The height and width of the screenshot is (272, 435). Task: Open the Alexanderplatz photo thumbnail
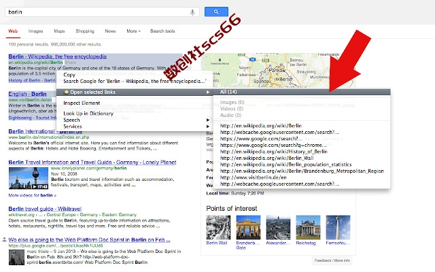click(278, 227)
